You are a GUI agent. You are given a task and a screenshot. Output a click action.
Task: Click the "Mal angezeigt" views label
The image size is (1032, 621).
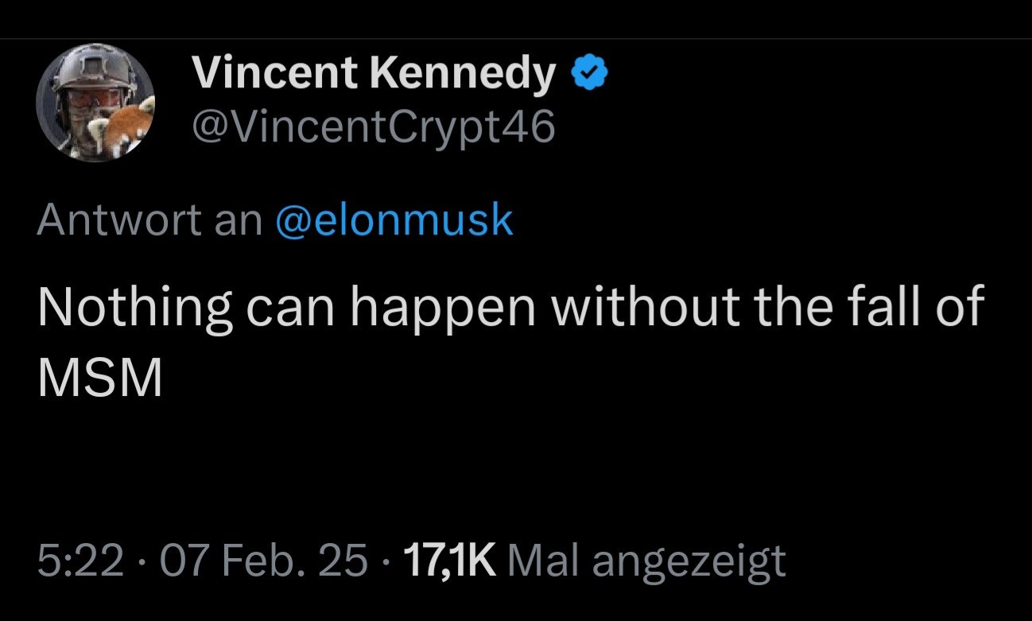pos(646,563)
